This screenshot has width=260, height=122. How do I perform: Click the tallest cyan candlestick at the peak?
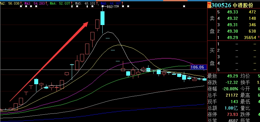(x=102, y=18)
